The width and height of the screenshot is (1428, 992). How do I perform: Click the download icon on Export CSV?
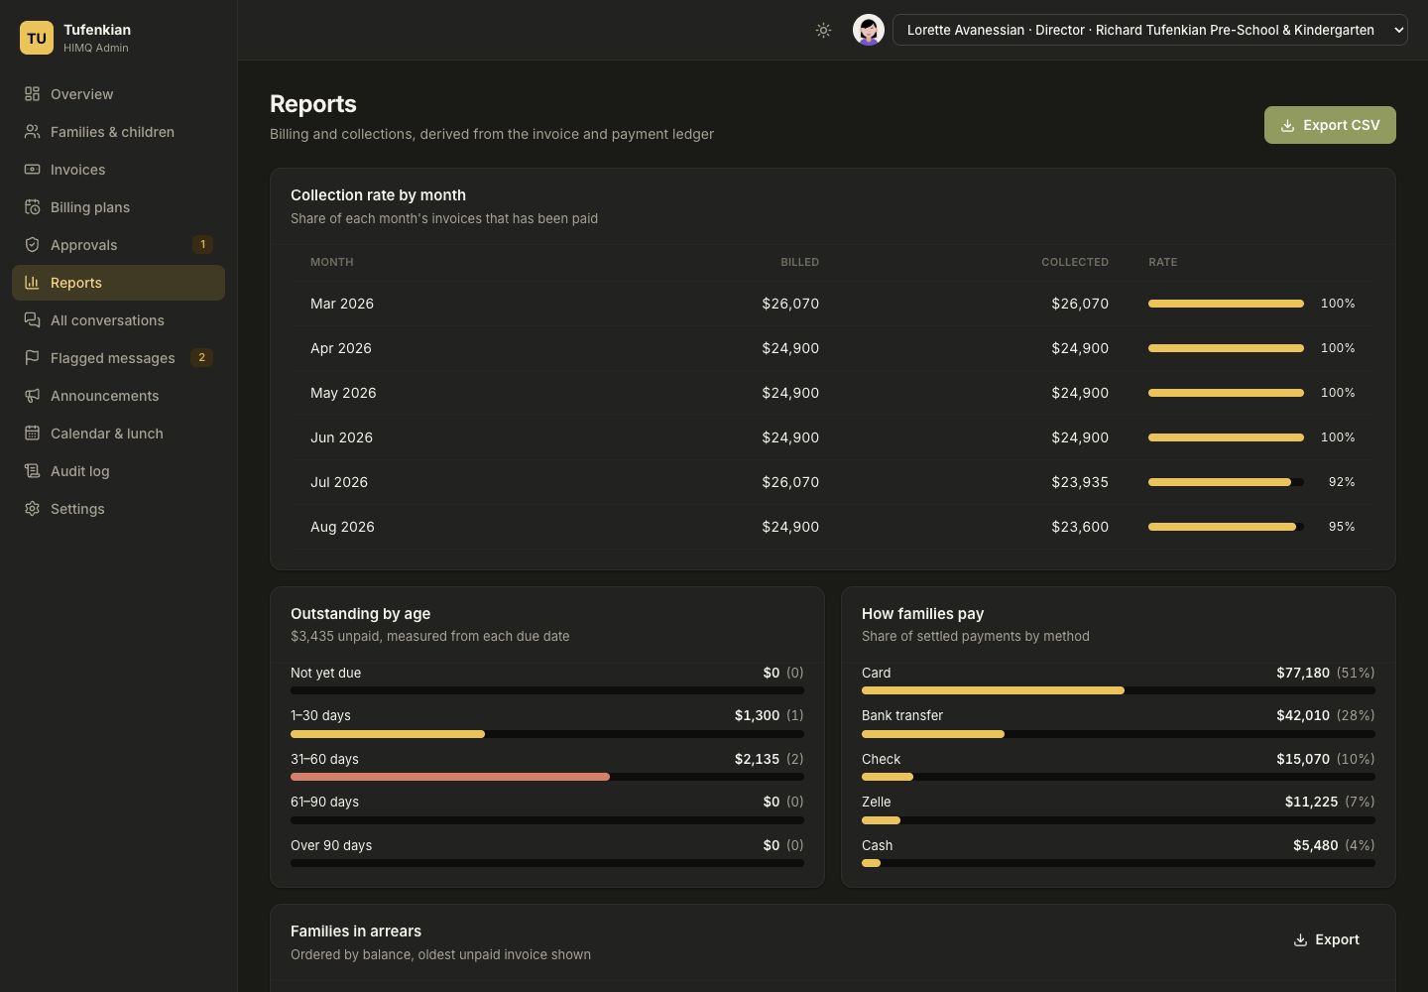pyautogui.click(x=1287, y=126)
